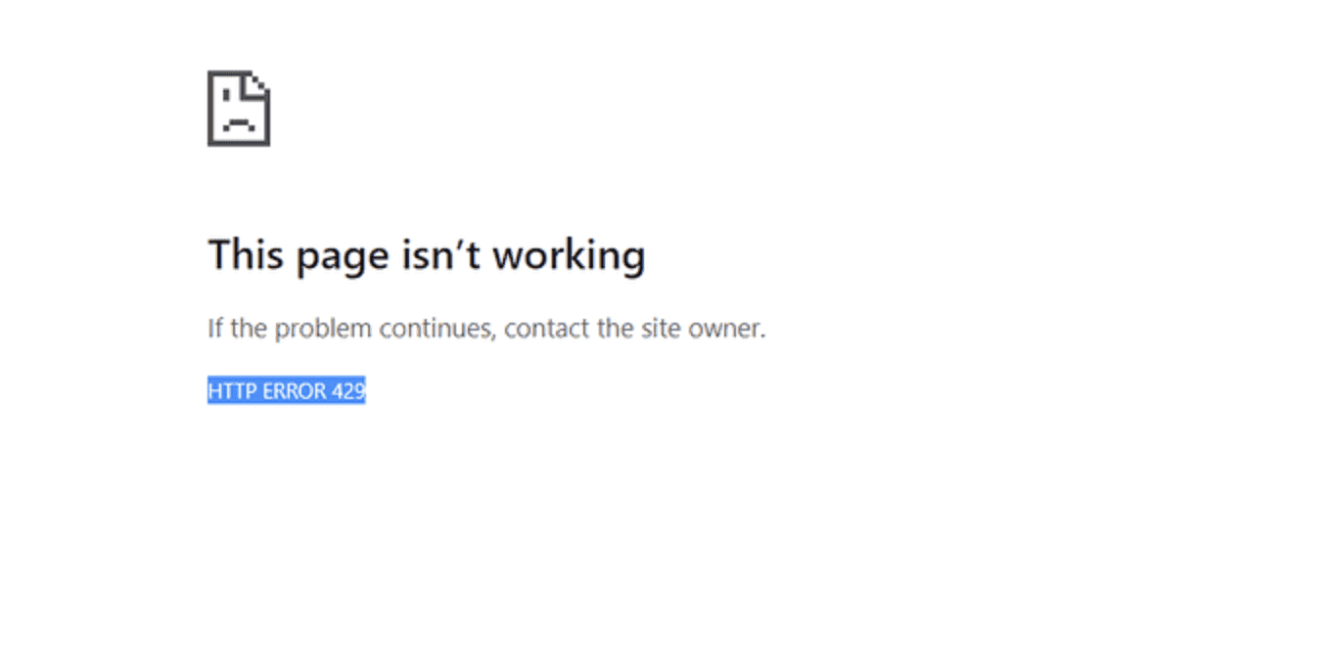Click the word "If" in the message

[214, 328]
